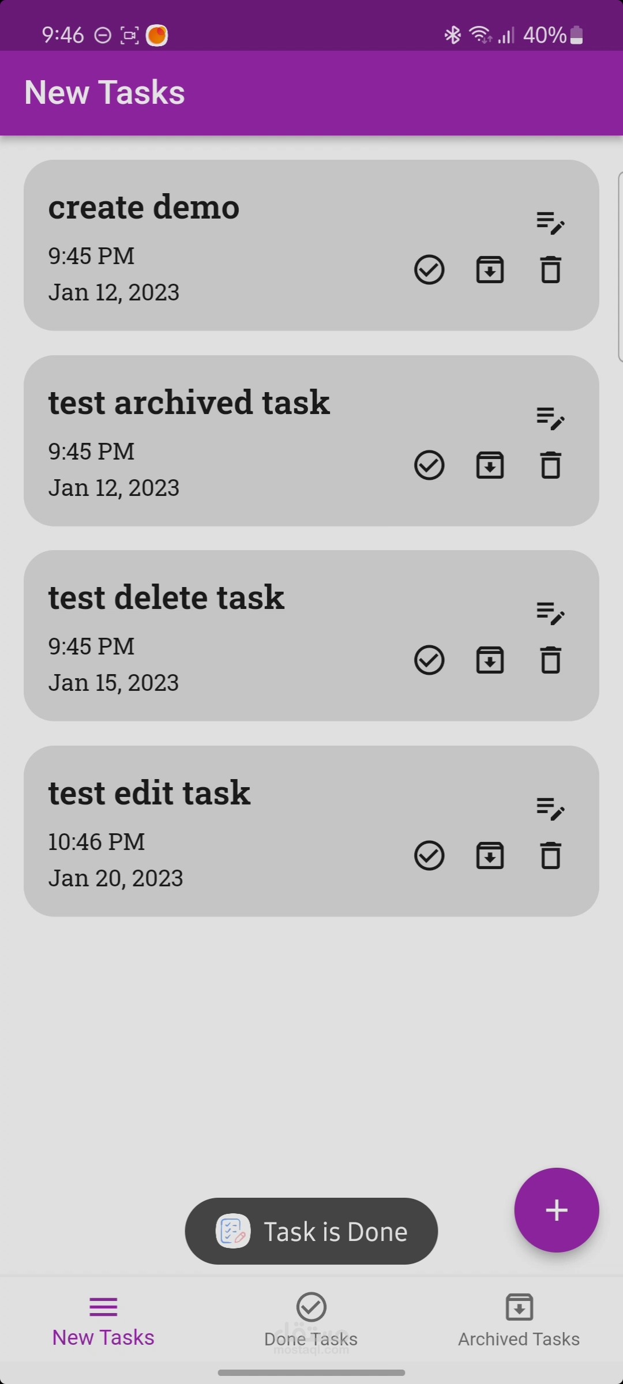Edit the 'test edit task' entry
Image resolution: width=623 pixels, height=1384 pixels.
tap(550, 808)
